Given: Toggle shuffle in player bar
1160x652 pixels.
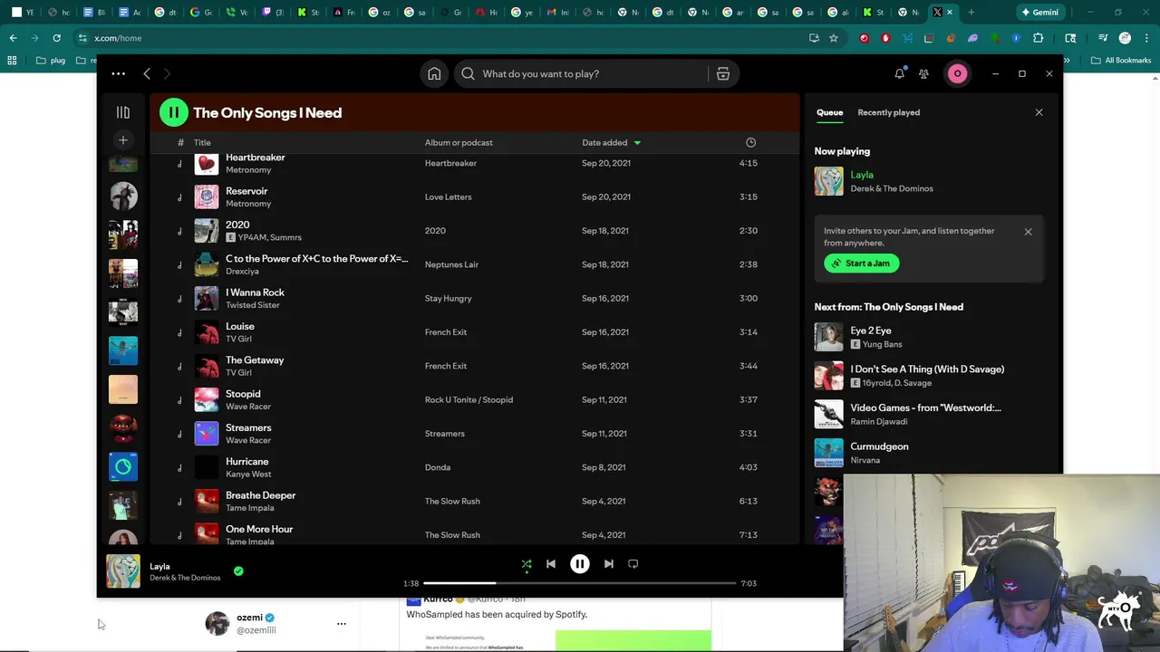Looking at the screenshot, I should coord(527,564).
